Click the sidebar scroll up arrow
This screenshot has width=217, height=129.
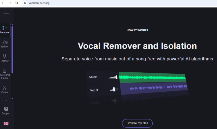(x=12, y=24)
